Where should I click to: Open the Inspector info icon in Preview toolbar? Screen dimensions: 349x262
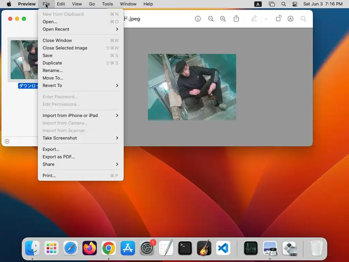[x=198, y=19]
